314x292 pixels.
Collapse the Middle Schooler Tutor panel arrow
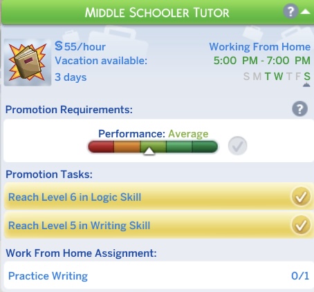[306, 11]
